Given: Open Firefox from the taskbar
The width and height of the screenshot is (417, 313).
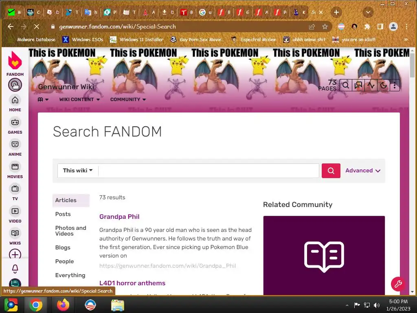Looking at the screenshot, I should click(x=63, y=305).
